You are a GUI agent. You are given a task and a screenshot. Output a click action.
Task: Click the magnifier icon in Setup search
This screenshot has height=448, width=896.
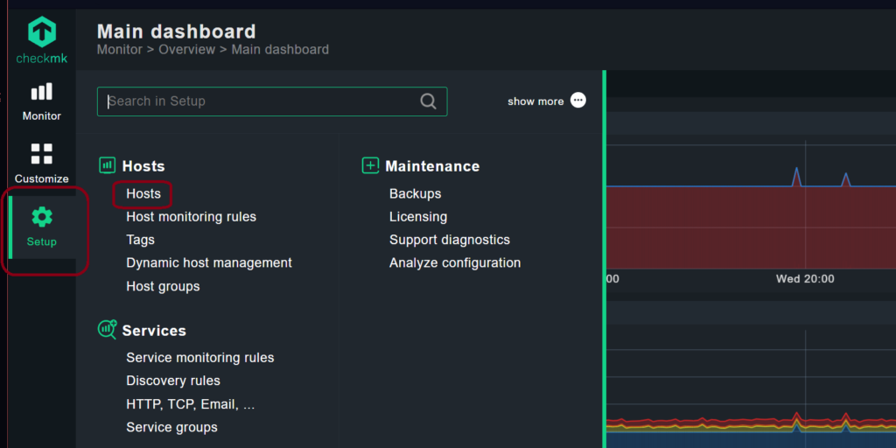click(x=428, y=101)
